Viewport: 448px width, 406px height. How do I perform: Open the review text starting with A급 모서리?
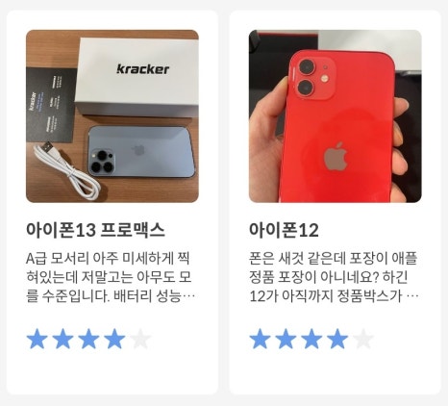(x=111, y=277)
